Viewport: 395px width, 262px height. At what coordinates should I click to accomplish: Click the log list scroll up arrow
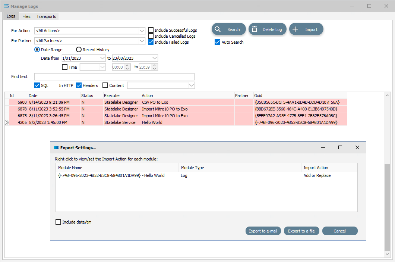[387, 96]
